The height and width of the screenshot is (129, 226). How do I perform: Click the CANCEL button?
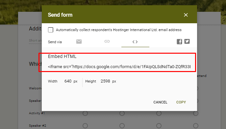coord(160,102)
